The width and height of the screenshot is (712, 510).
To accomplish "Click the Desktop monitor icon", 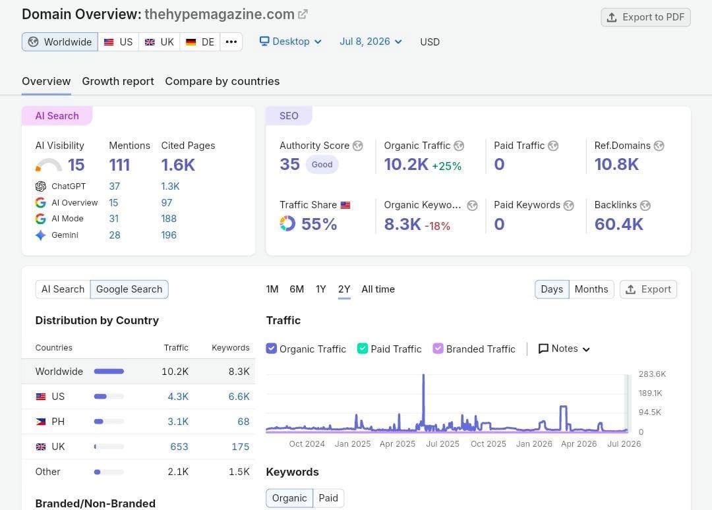I will pos(264,42).
